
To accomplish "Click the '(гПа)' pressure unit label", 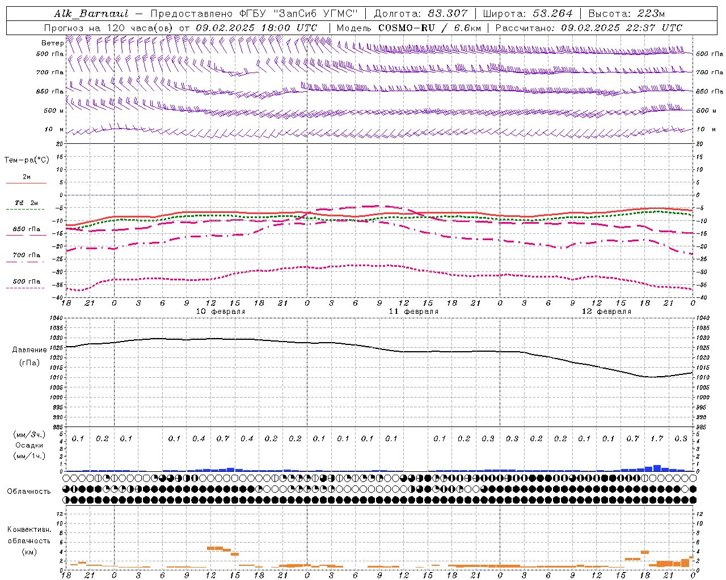I will 29,363.
